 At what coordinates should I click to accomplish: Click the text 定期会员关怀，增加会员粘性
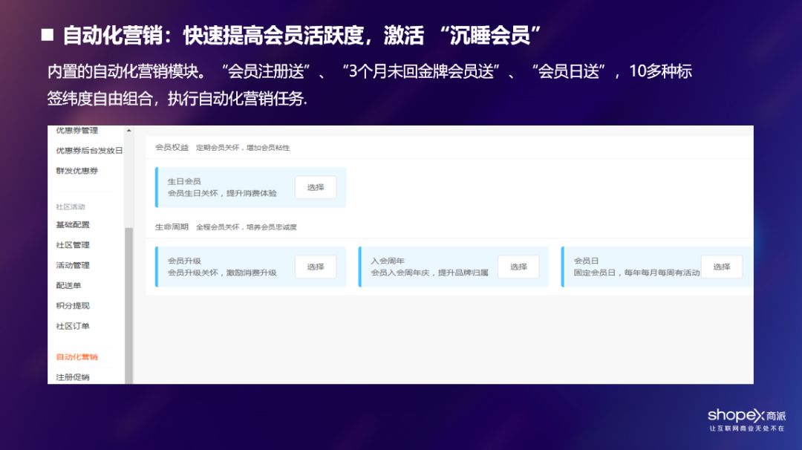(x=242, y=148)
